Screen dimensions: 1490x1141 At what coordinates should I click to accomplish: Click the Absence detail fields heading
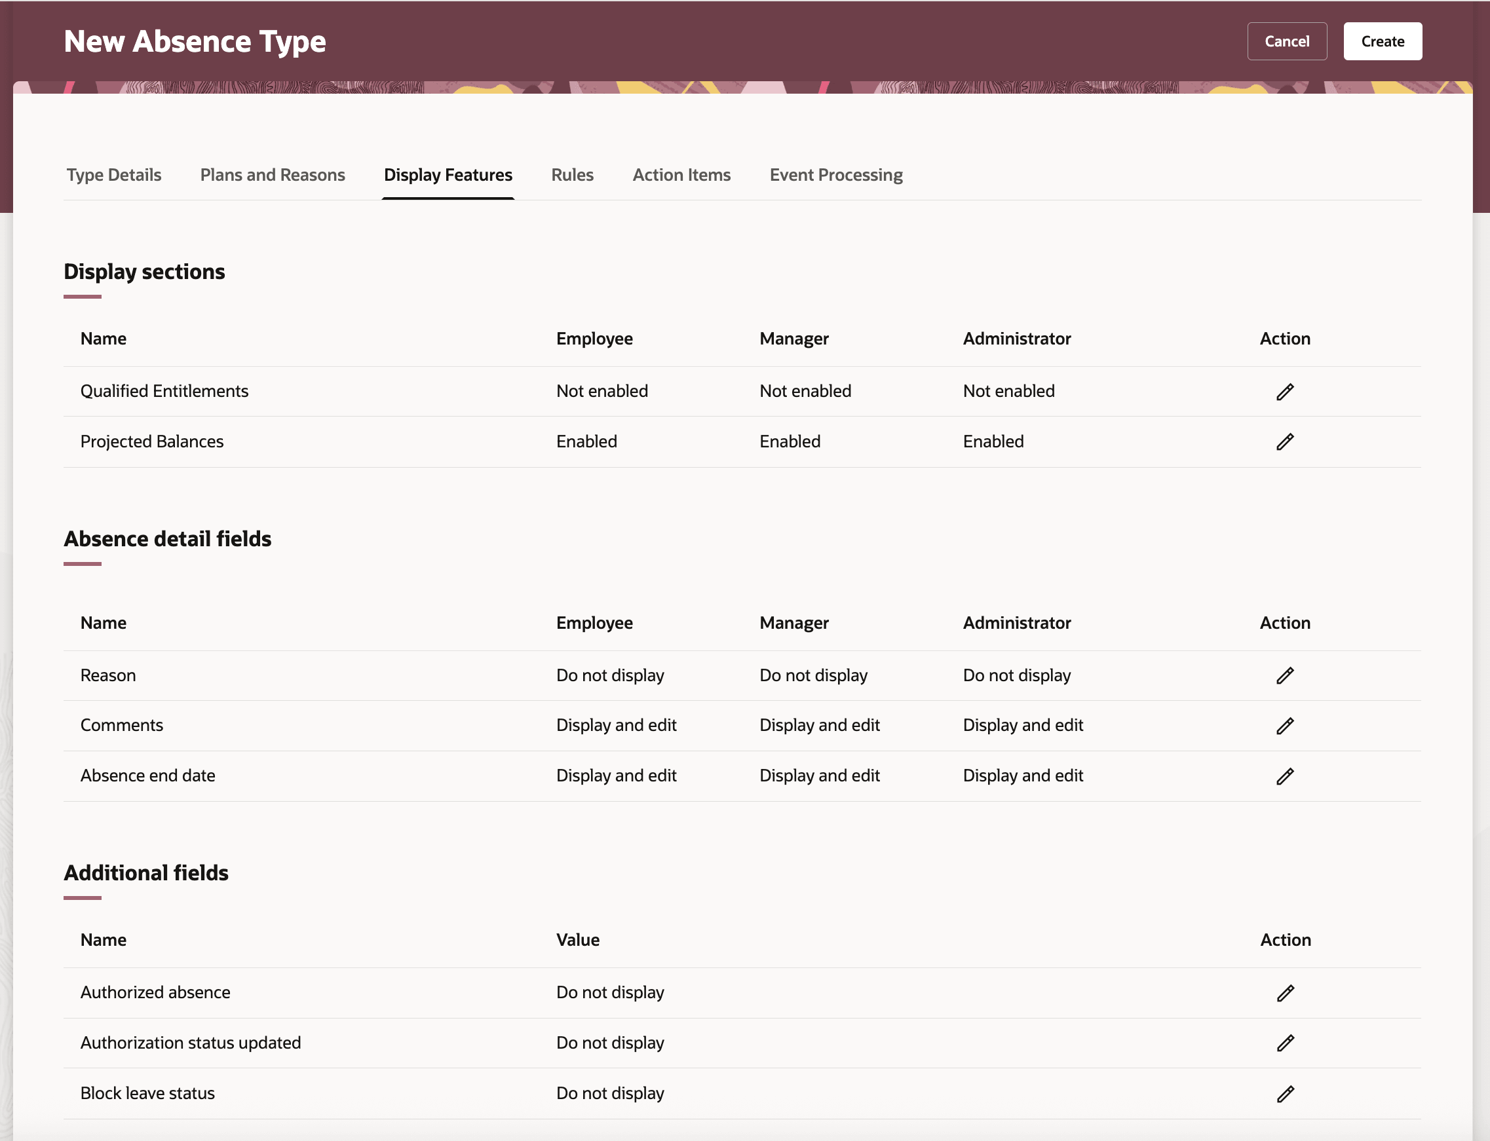point(167,539)
